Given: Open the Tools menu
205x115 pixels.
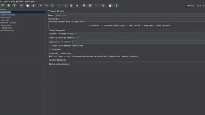Looking at the screenshot, I should tap(27, 2).
